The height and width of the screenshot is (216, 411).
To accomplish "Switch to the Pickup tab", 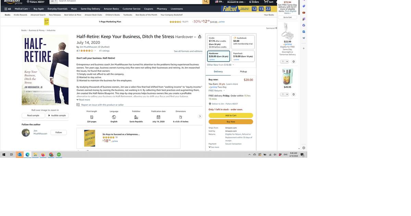I will click(243, 72).
